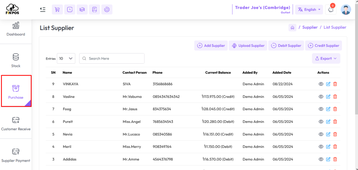358x170 pixels.
Task: Delete the Foog supplier
Action: tap(335, 109)
